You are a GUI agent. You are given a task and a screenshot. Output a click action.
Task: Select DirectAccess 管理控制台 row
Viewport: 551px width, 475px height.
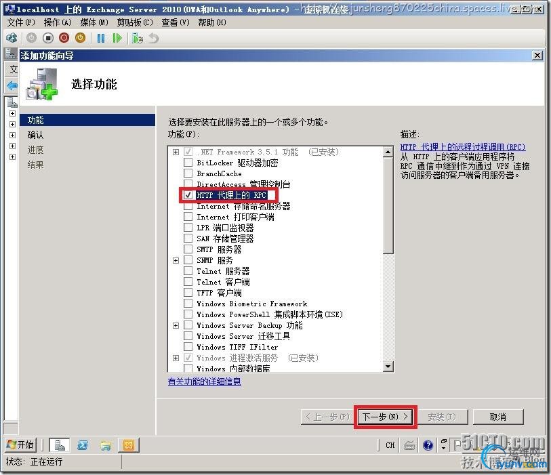click(x=243, y=184)
